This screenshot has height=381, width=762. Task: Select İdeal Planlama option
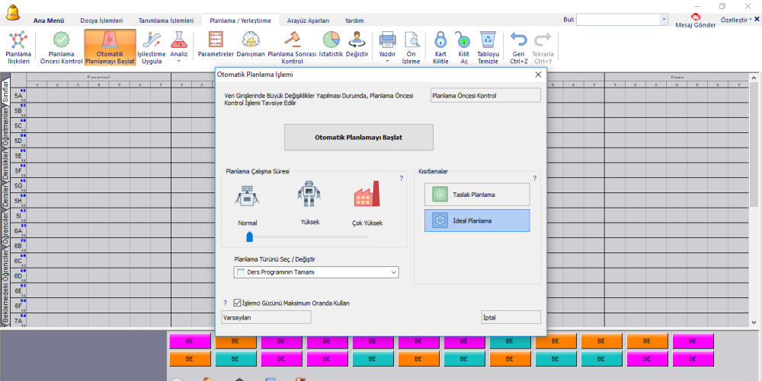[x=477, y=221]
